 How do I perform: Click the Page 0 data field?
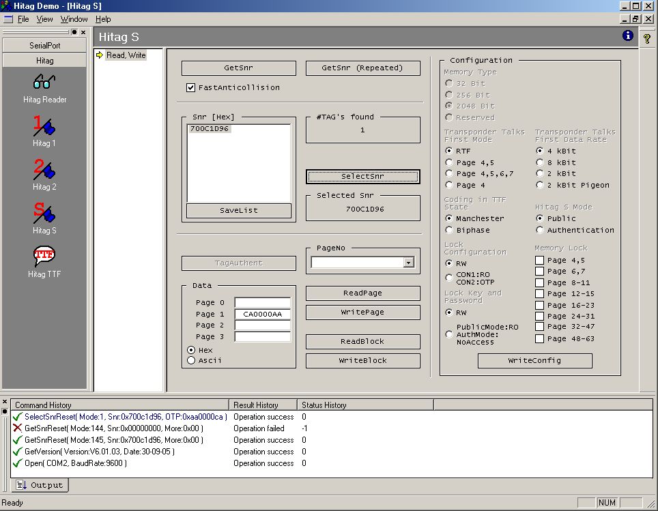pos(263,302)
